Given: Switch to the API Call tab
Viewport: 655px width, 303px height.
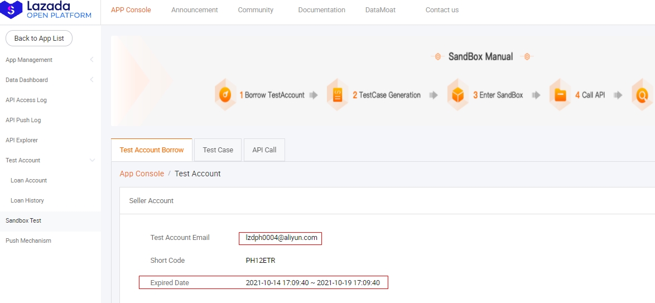Looking at the screenshot, I should point(264,150).
